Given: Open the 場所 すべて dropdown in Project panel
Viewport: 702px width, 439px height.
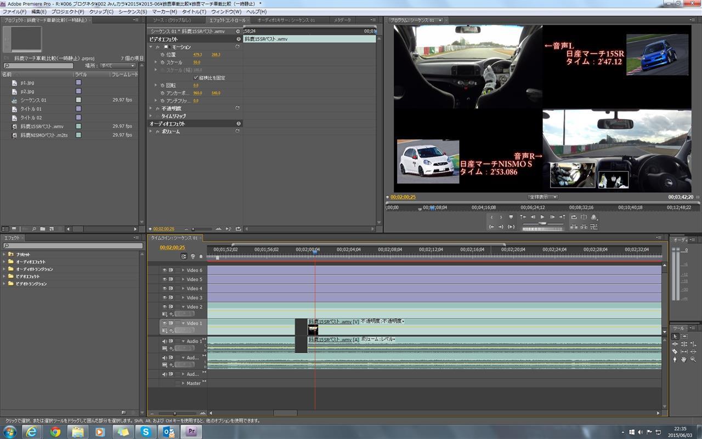Looking at the screenshot, I should click(x=117, y=66).
